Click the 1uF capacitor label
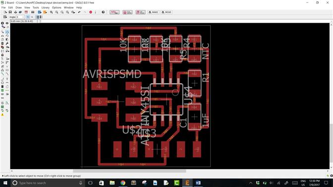The image size is (333, 187). coord(205,120)
